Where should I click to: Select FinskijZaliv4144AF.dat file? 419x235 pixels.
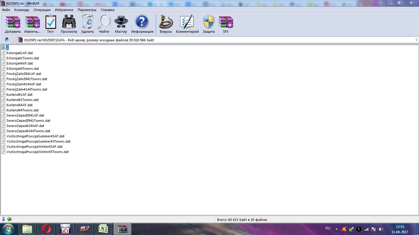24,84
